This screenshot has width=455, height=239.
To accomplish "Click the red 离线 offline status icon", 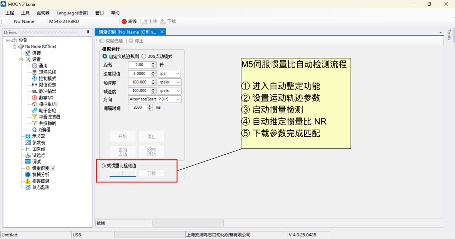I will 124,22.
